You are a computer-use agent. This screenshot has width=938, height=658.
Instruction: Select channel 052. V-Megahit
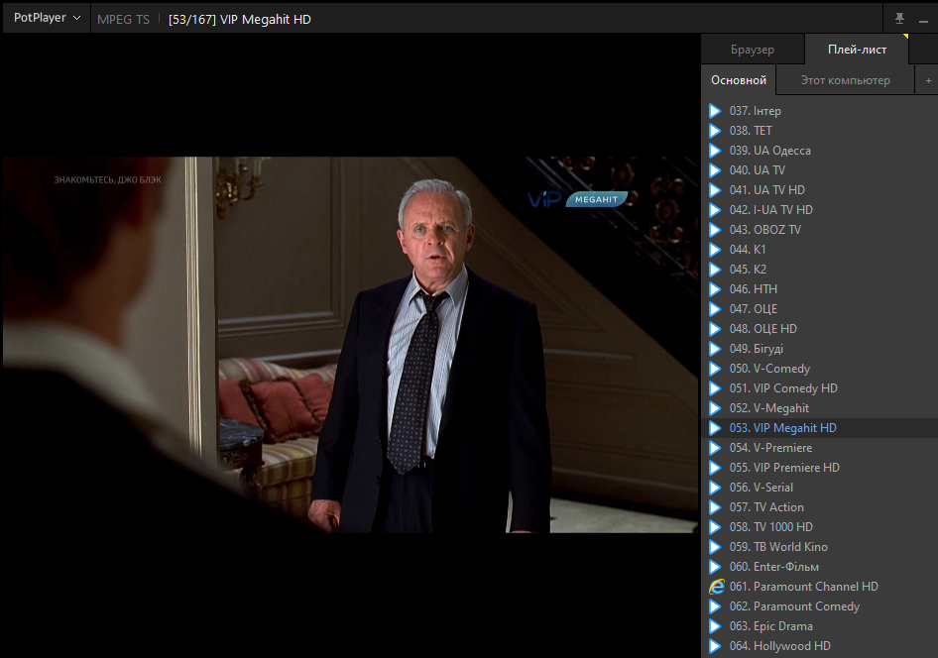point(820,408)
